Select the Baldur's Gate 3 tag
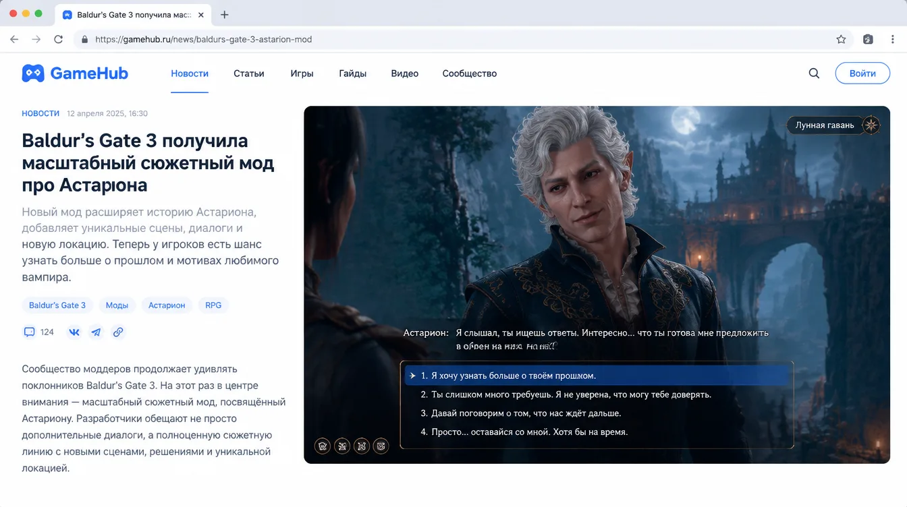The height and width of the screenshot is (507, 907). tap(57, 305)
